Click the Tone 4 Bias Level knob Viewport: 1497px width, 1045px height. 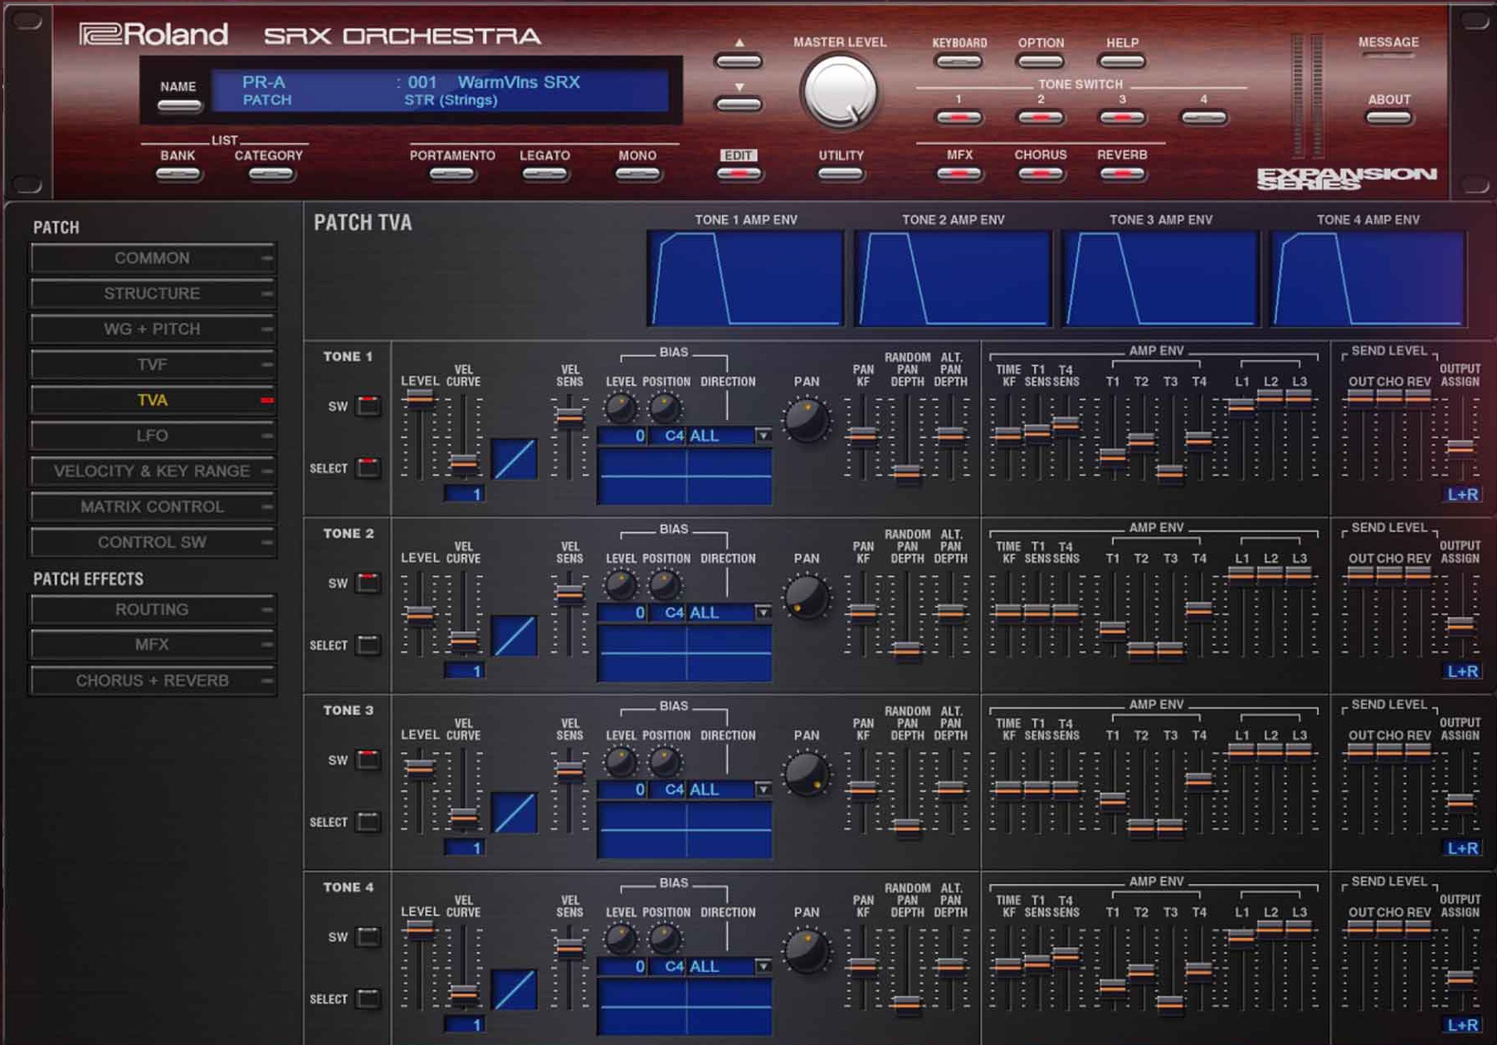620,938
